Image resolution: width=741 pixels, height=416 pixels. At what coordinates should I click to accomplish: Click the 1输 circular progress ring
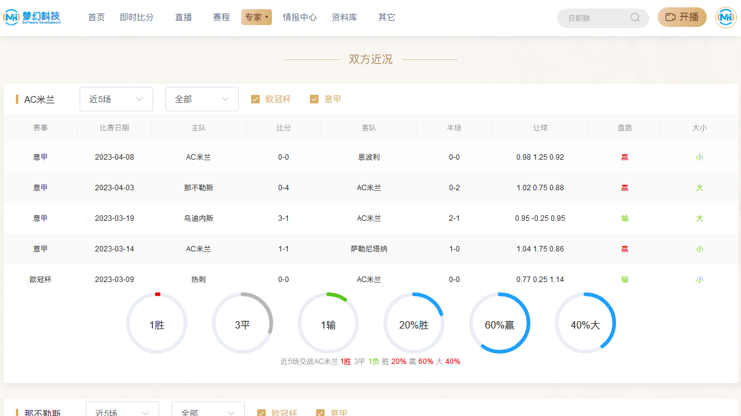pos(328,323)
